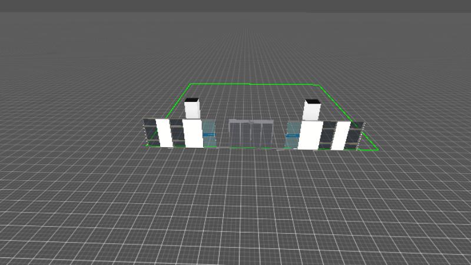Image resolution: width=471 pixels, height=265 pixels.
Task: Click the black top of right tower
Action: (x=312, y=101)
